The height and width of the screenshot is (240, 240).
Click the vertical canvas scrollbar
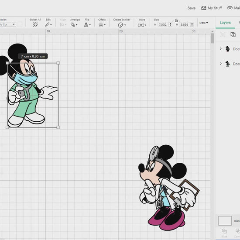point(213,38)
